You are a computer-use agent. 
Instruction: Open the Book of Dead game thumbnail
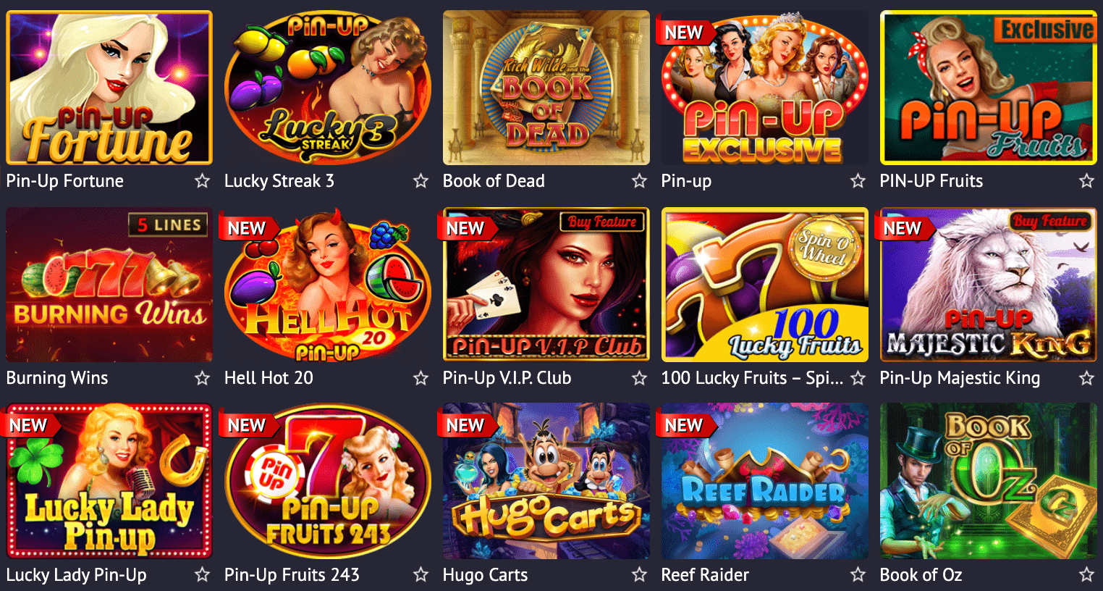point(546,88)
